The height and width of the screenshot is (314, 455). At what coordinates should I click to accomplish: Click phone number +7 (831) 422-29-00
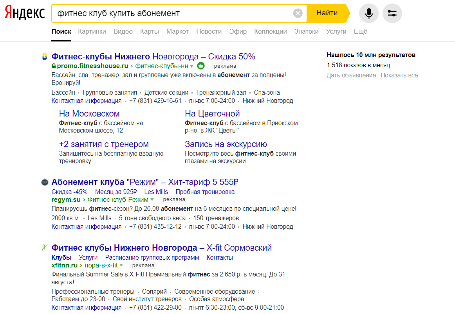click(x=155, y=308)
